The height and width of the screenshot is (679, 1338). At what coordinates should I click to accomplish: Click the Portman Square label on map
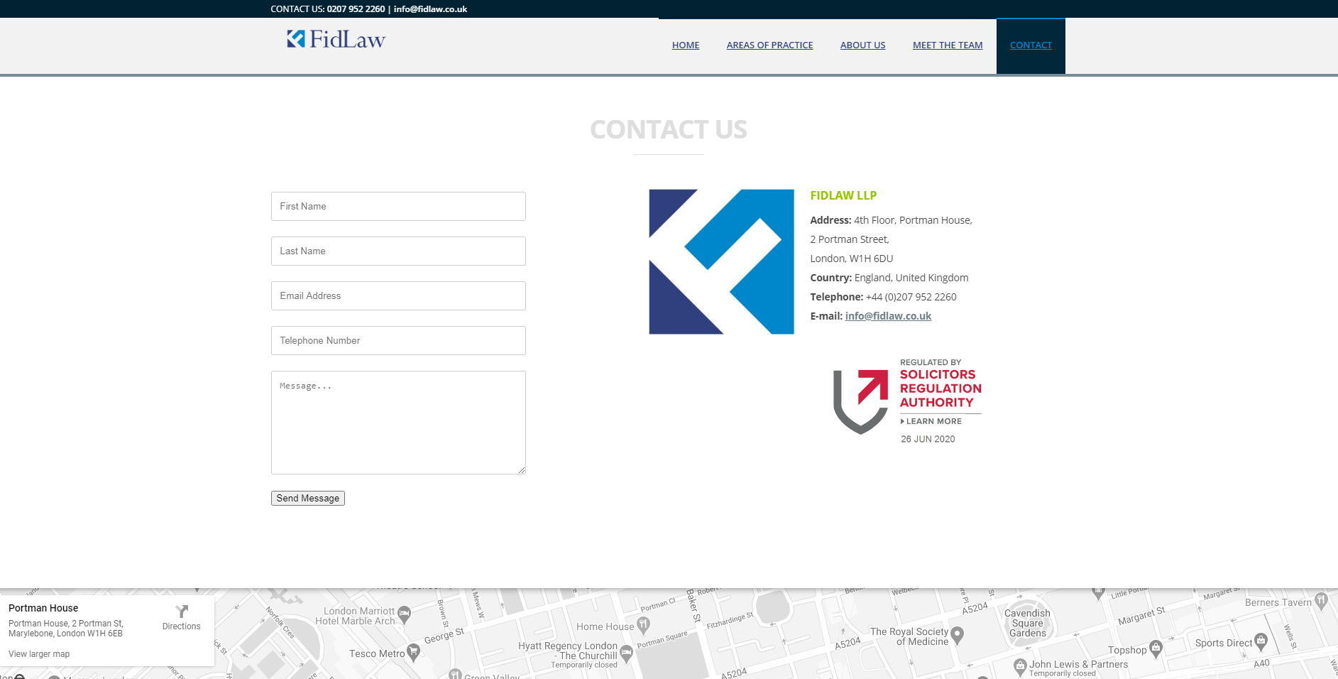pos(662,639)
